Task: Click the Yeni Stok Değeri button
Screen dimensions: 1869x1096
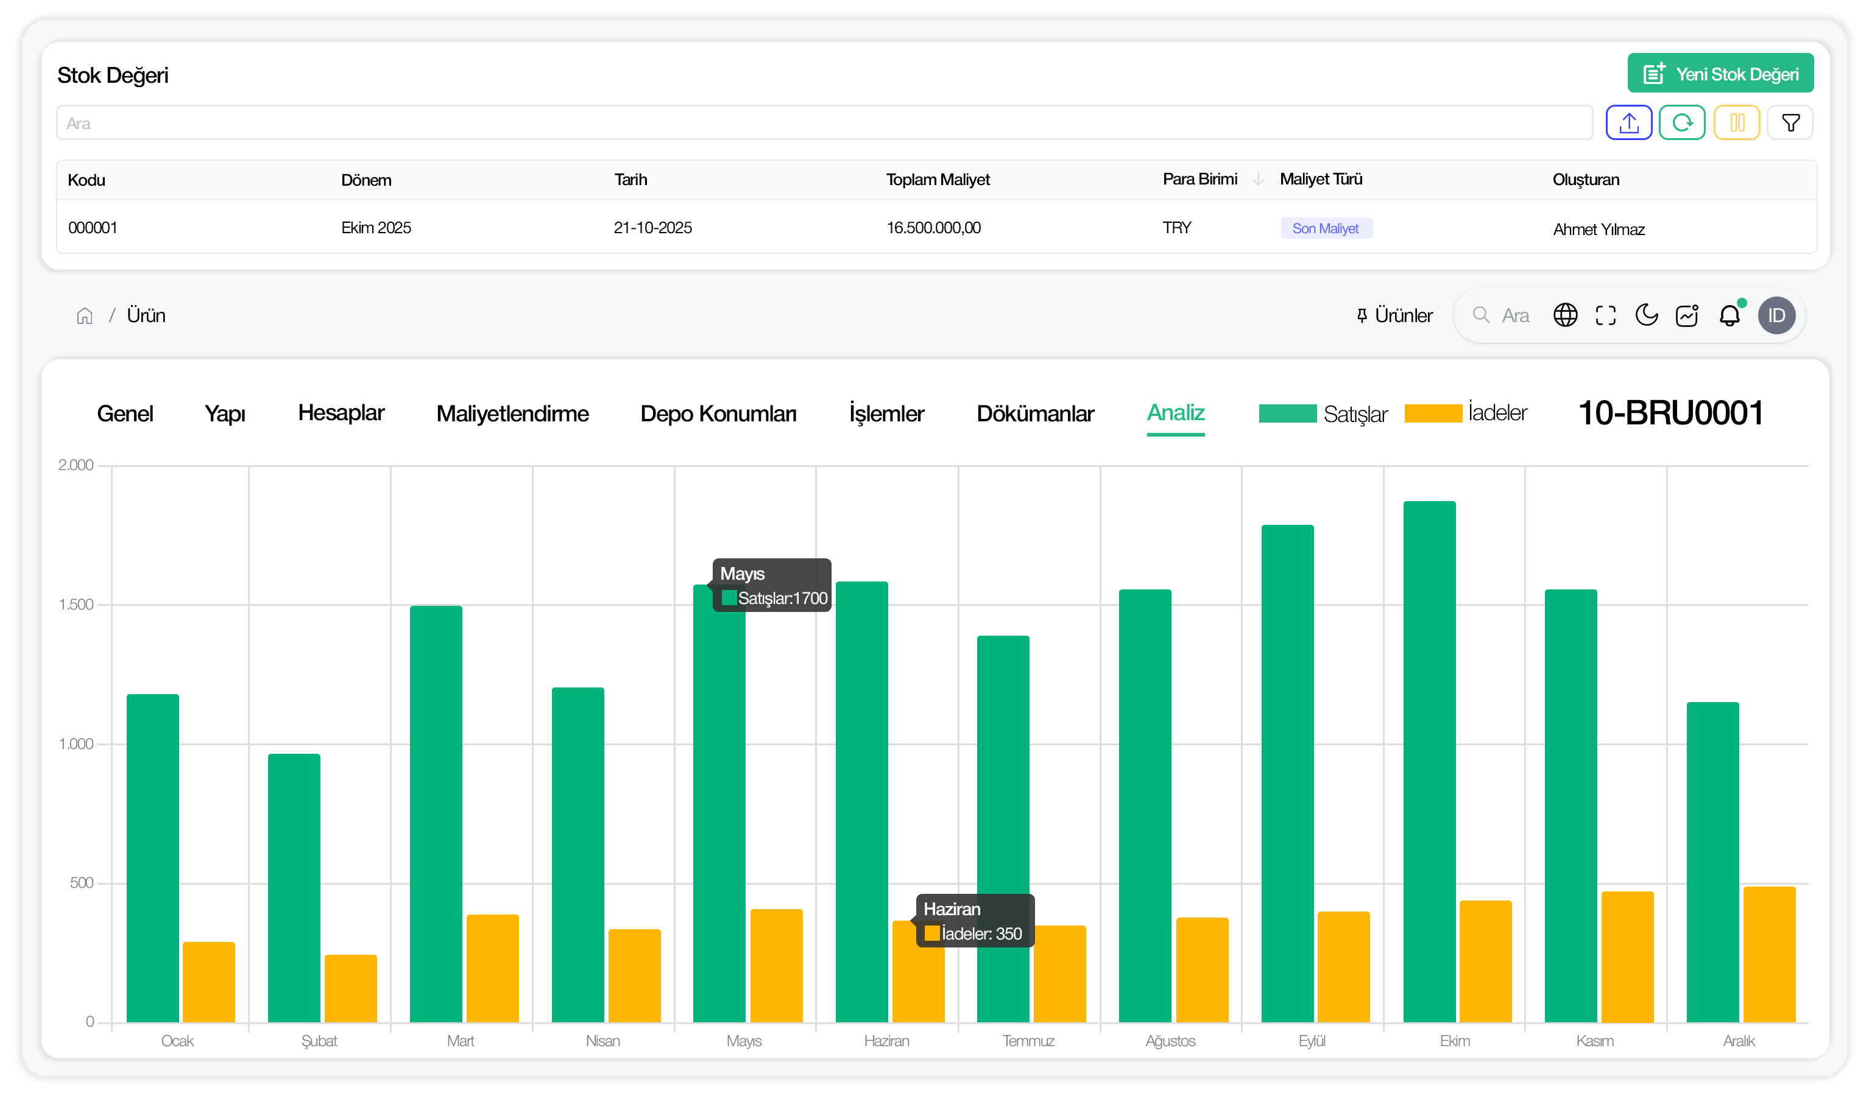Action: click(1720, 74)
